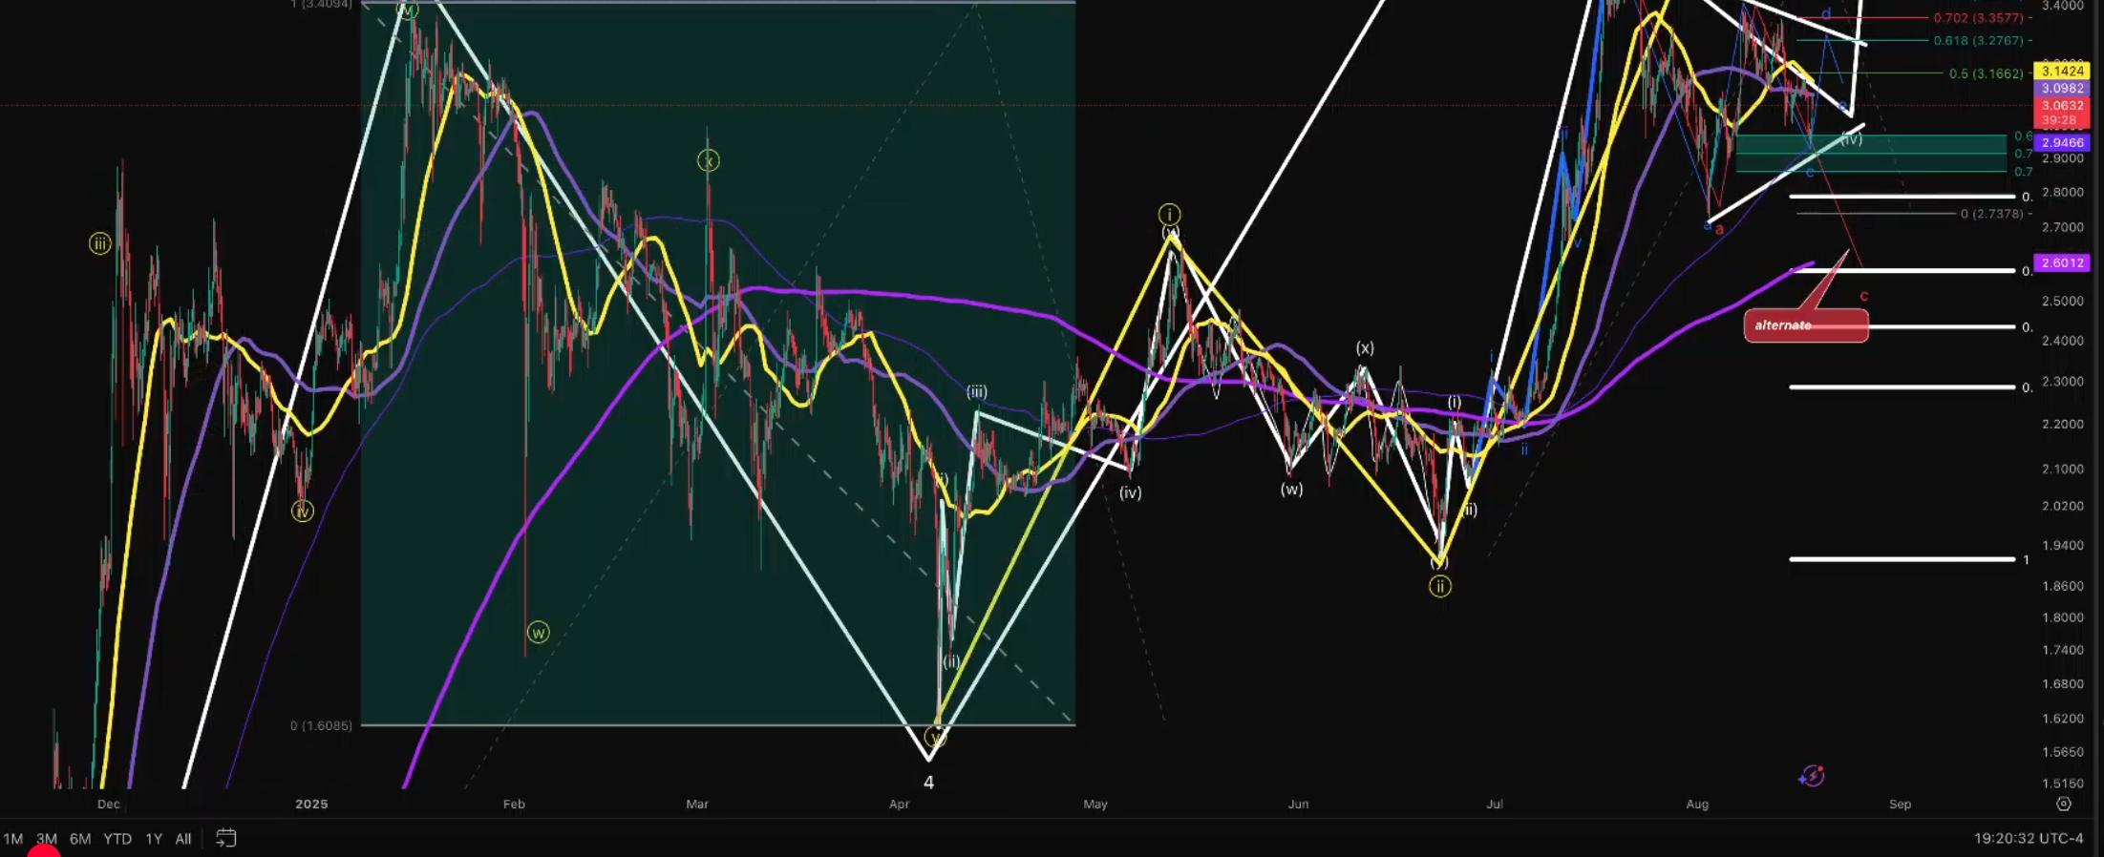Select the circled yellow x wave label
This screenshot has width=2104, height=857.
pyautogui.click(x=708, y=161)
